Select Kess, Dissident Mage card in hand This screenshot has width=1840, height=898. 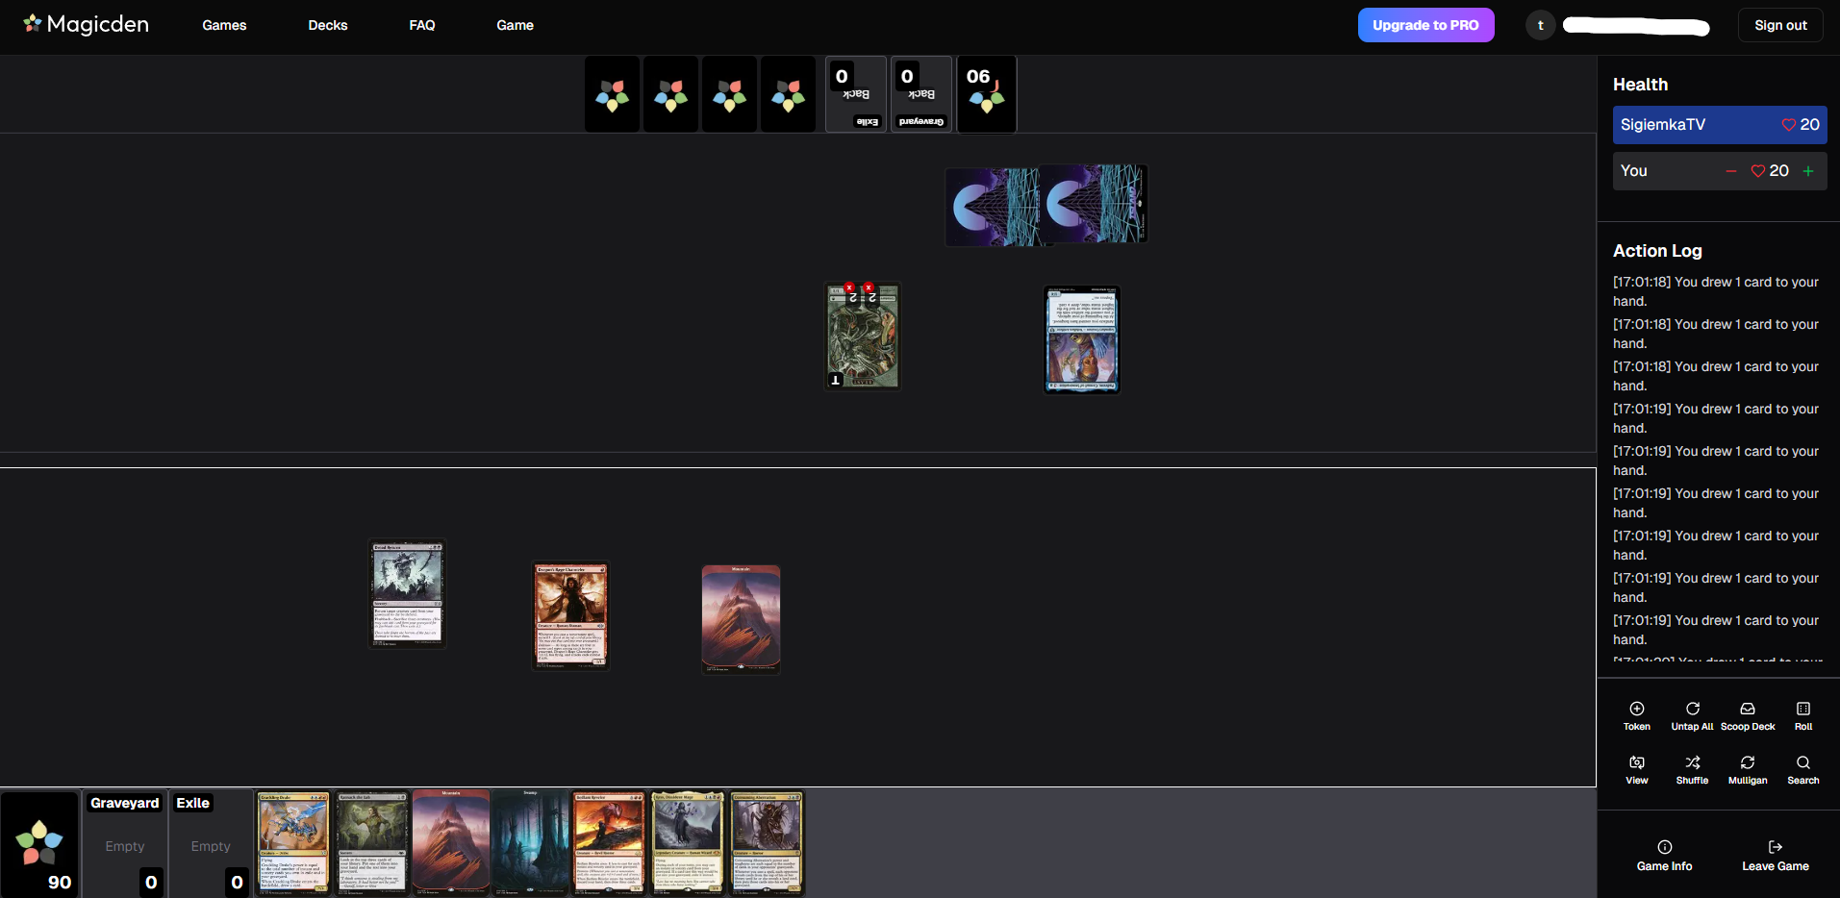688,843
